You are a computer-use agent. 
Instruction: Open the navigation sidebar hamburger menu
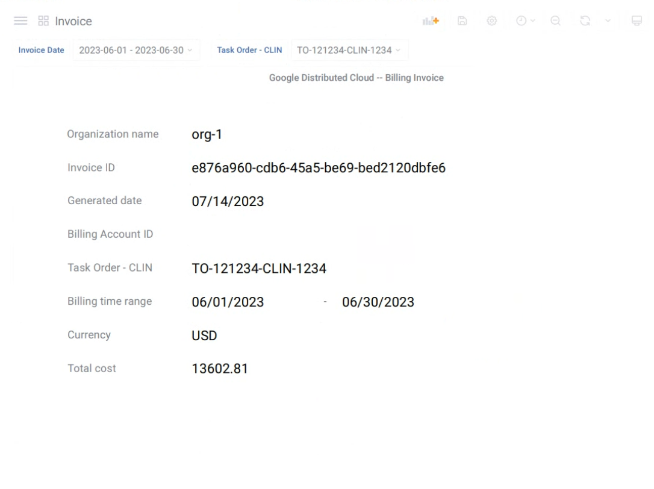[x=20, y=20]
